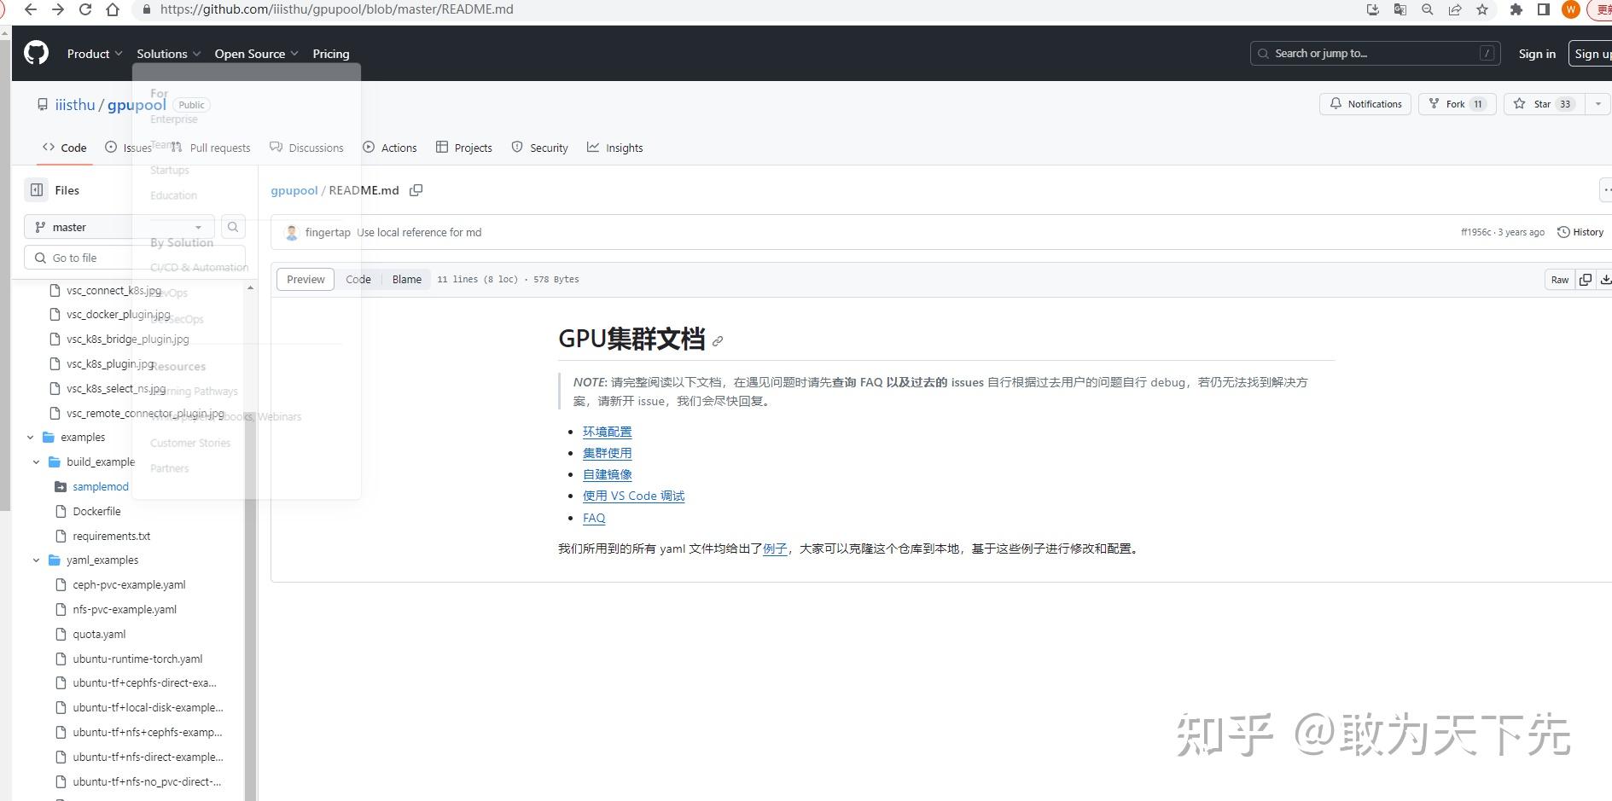Screen dimensions: 1612x801
Task: Collapse the examples folder
Action: (31, 438)
